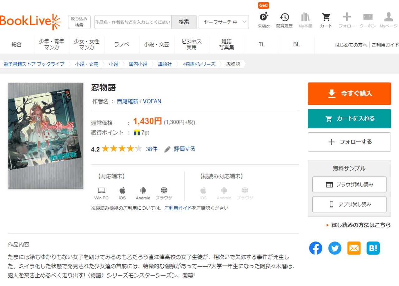Share via email envelope icon
The width and height of the screenshot is (399, 286).
click(x=354, y=248)
